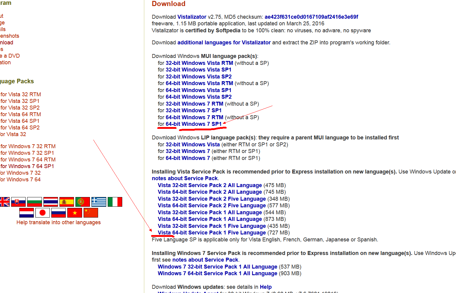This screenshot has width=456, height=293.
Task: Open 64-bit Windows Vista SP1 MUI packs
Action: [199, 90]
